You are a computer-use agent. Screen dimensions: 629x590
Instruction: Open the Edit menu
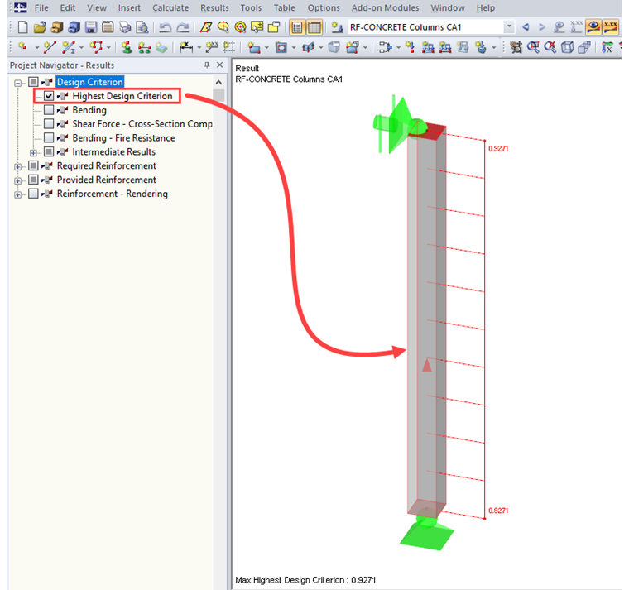click(67, 8)
